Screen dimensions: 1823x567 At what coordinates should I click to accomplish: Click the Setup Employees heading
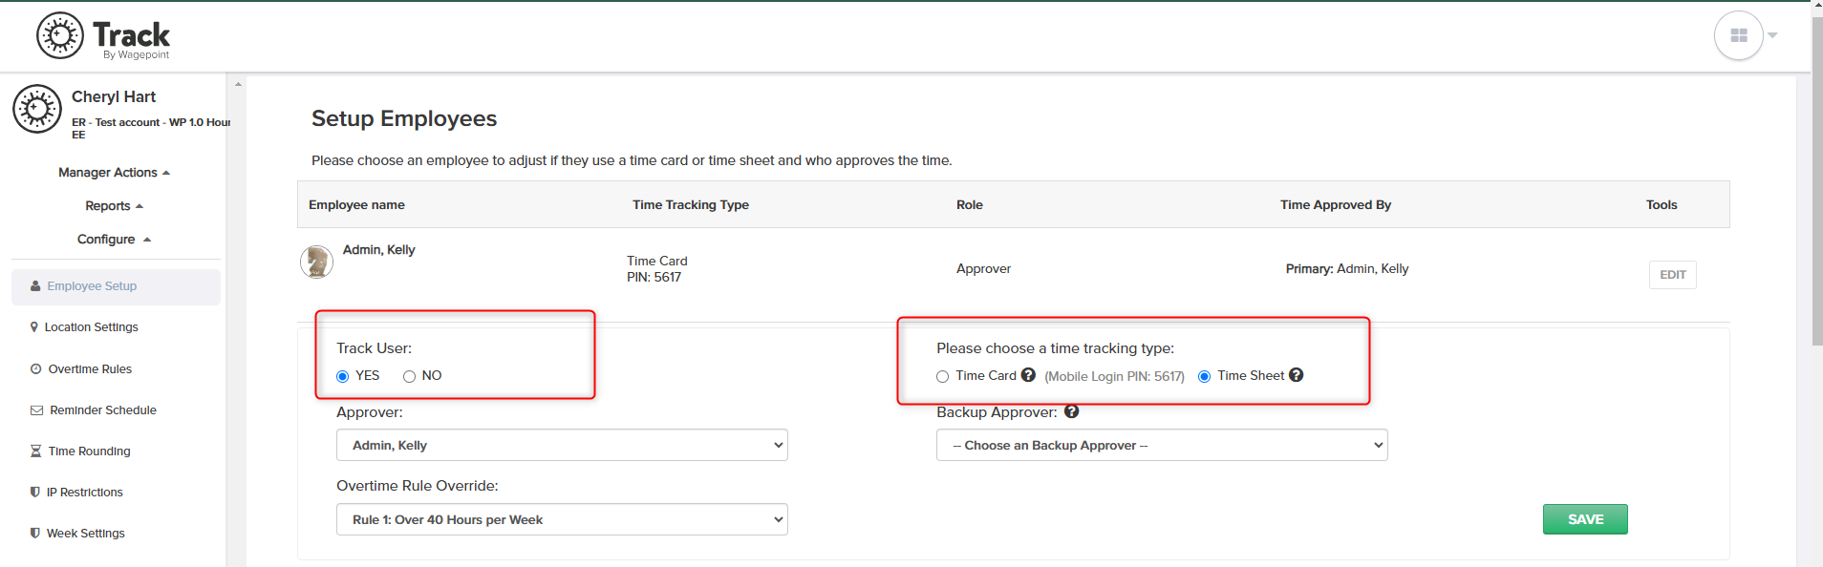point(404,118)
